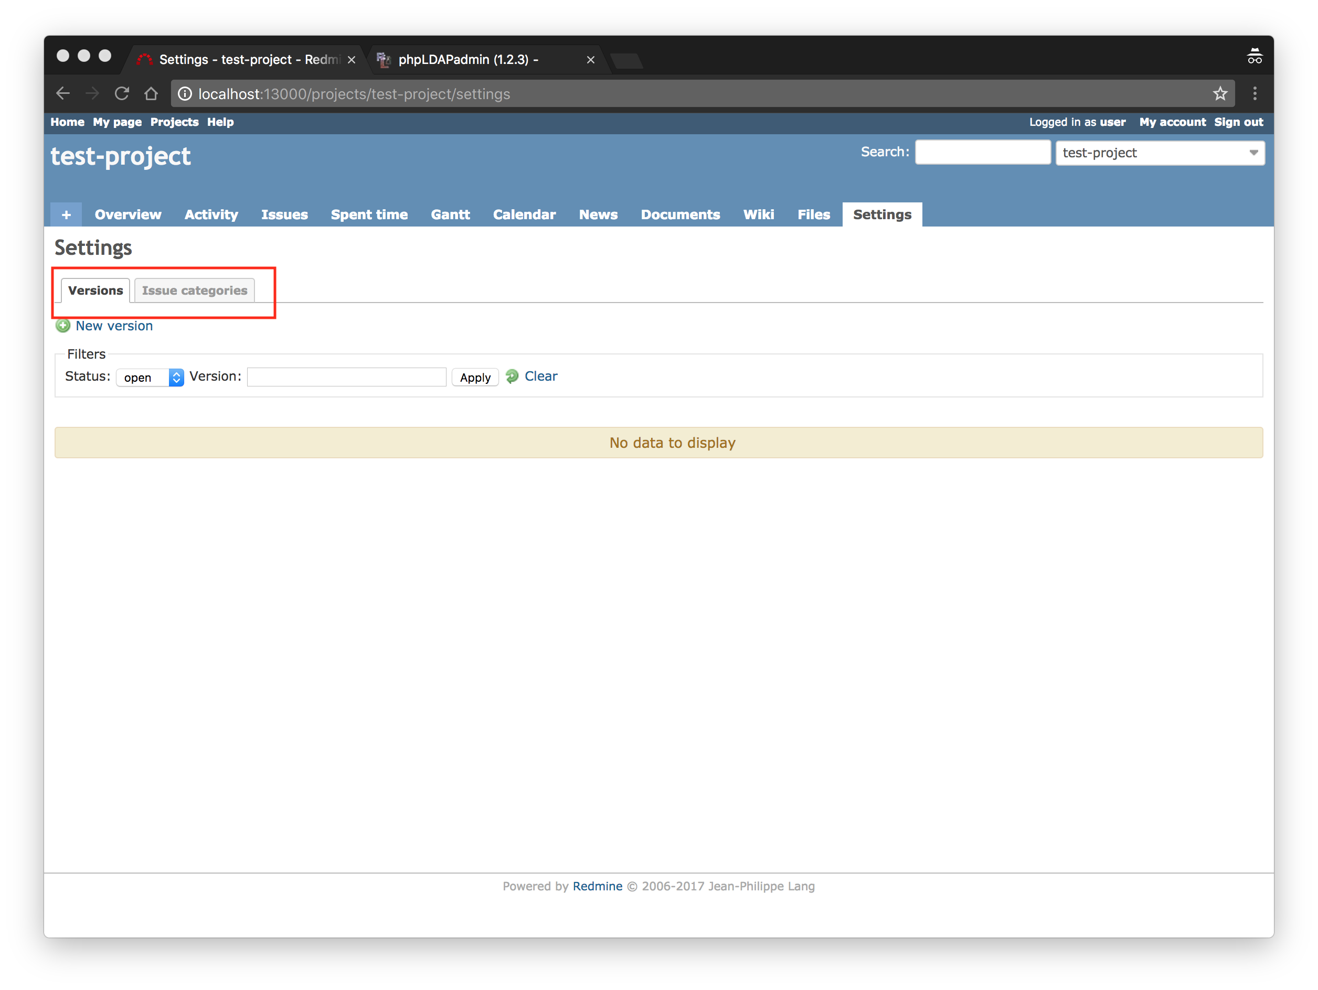
Task: Click the Sign out link
Action: click(1238, 122)
